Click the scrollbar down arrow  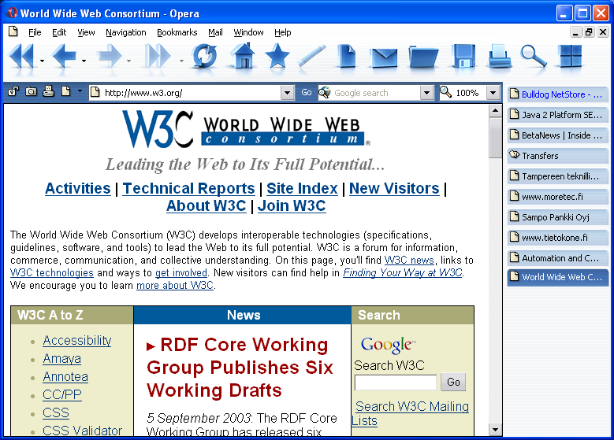coord(495,430)
